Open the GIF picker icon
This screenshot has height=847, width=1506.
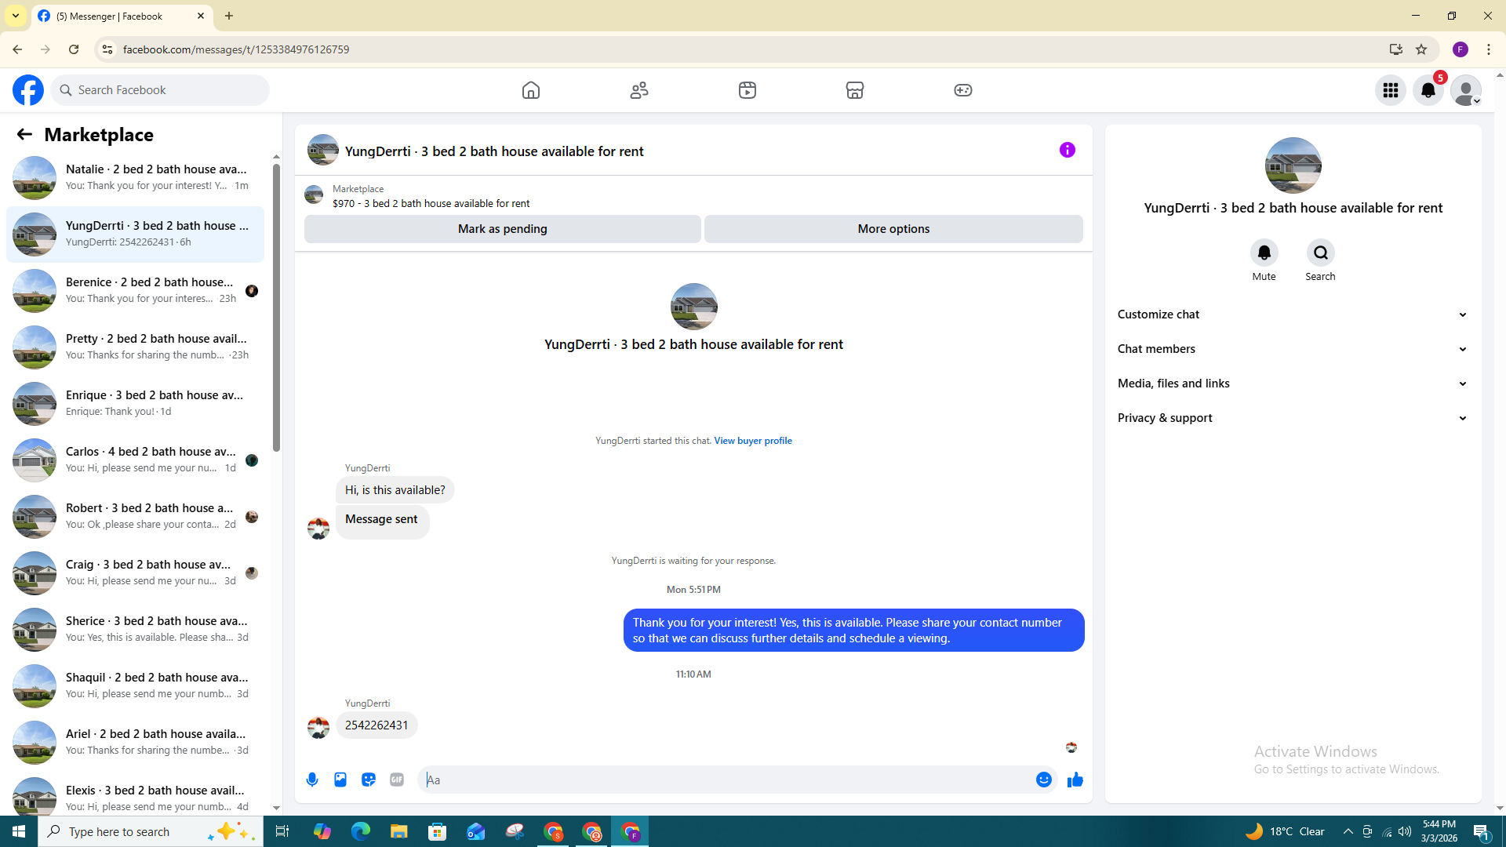(397, 780)
